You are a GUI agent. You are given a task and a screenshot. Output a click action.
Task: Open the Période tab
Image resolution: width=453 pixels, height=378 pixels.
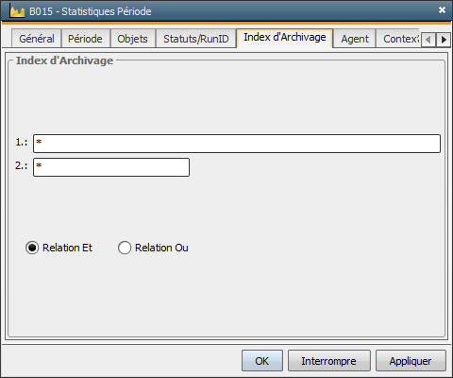coord(85,39)
